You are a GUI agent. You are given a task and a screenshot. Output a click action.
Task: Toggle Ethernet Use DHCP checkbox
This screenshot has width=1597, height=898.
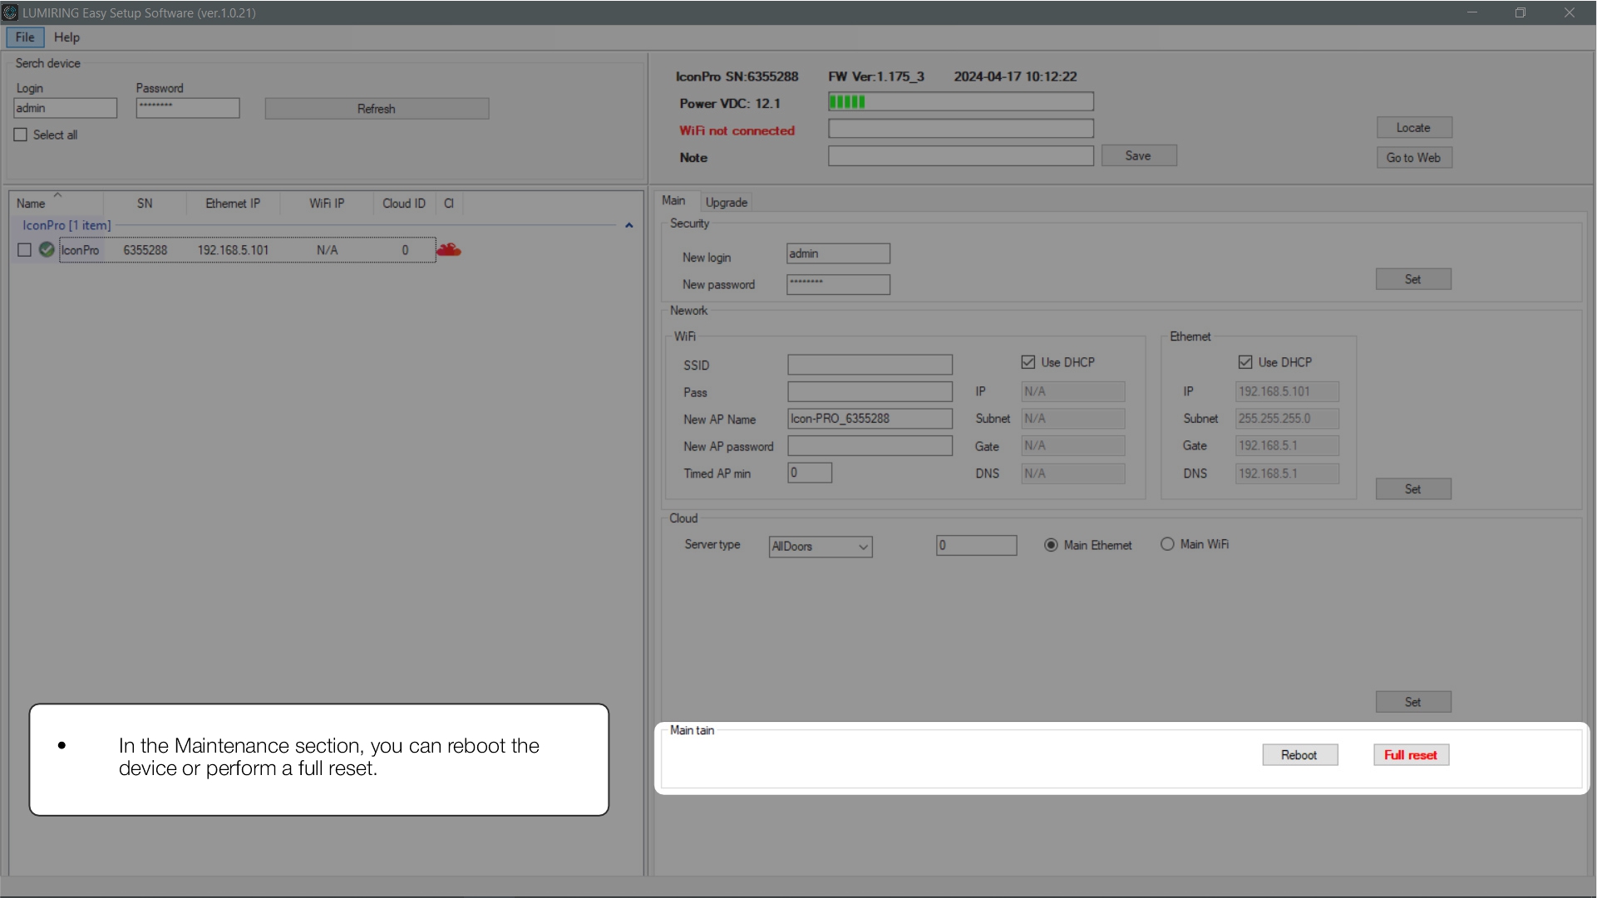[x=1245, y=362]
